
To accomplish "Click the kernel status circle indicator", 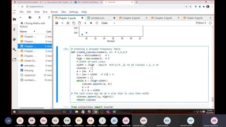I will tap(210, 23).
